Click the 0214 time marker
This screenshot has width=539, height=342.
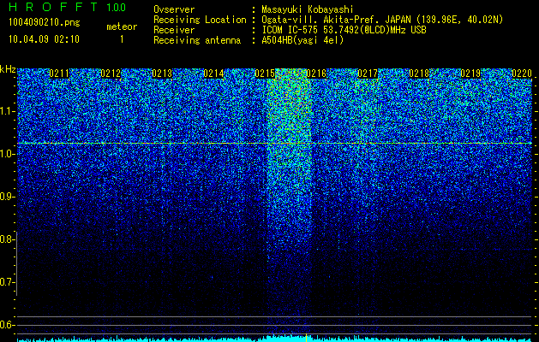213,74
